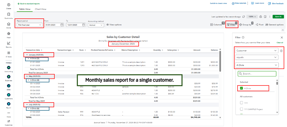
Task: Select the Table View tab
Action: click(x=25, y=9)
